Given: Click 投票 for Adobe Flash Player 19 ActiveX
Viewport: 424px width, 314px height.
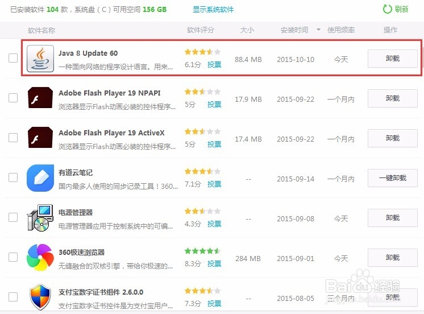Looking at the screenshot, I should (214, 144).
